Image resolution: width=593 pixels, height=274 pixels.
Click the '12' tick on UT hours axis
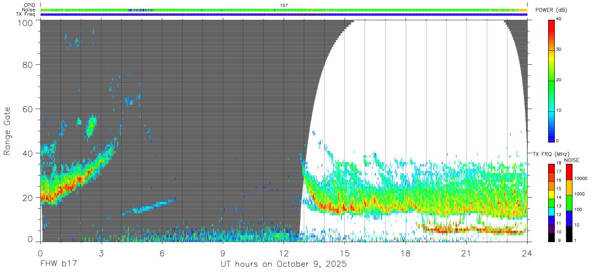[283, 253]
